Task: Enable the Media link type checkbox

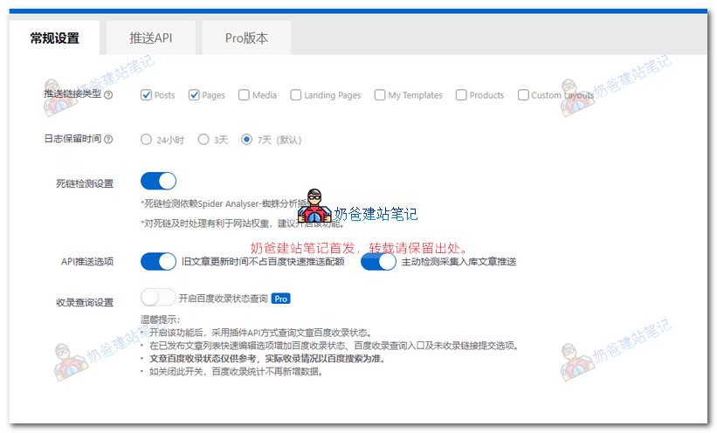Action: pos(244,95)
